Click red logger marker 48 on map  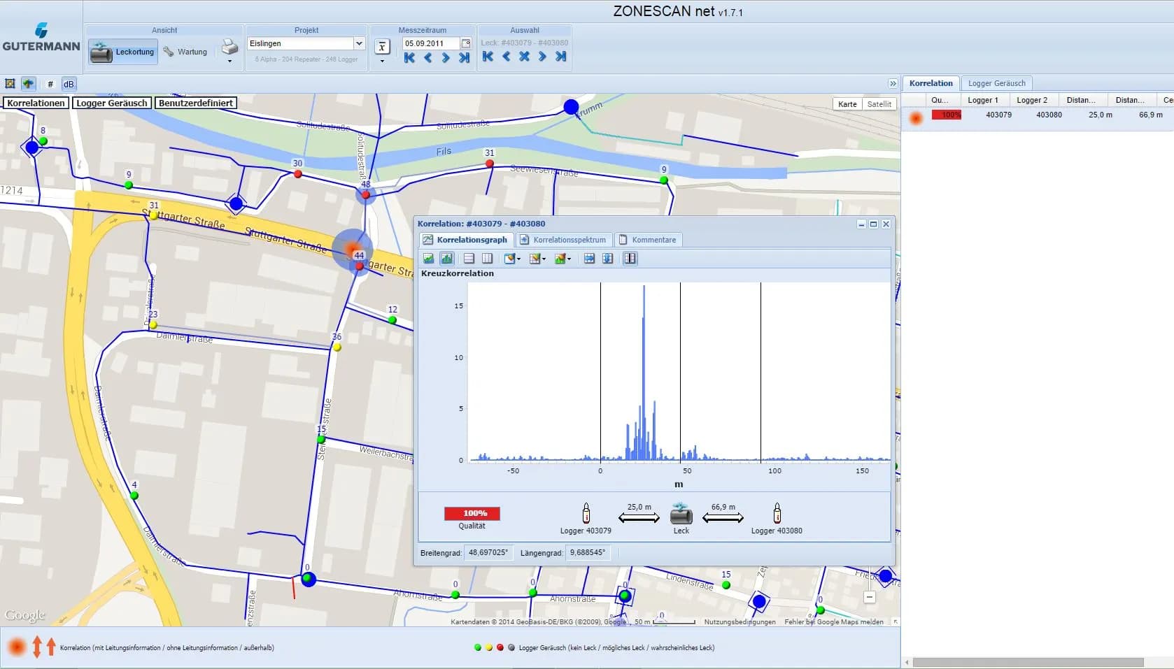[365, 194]
